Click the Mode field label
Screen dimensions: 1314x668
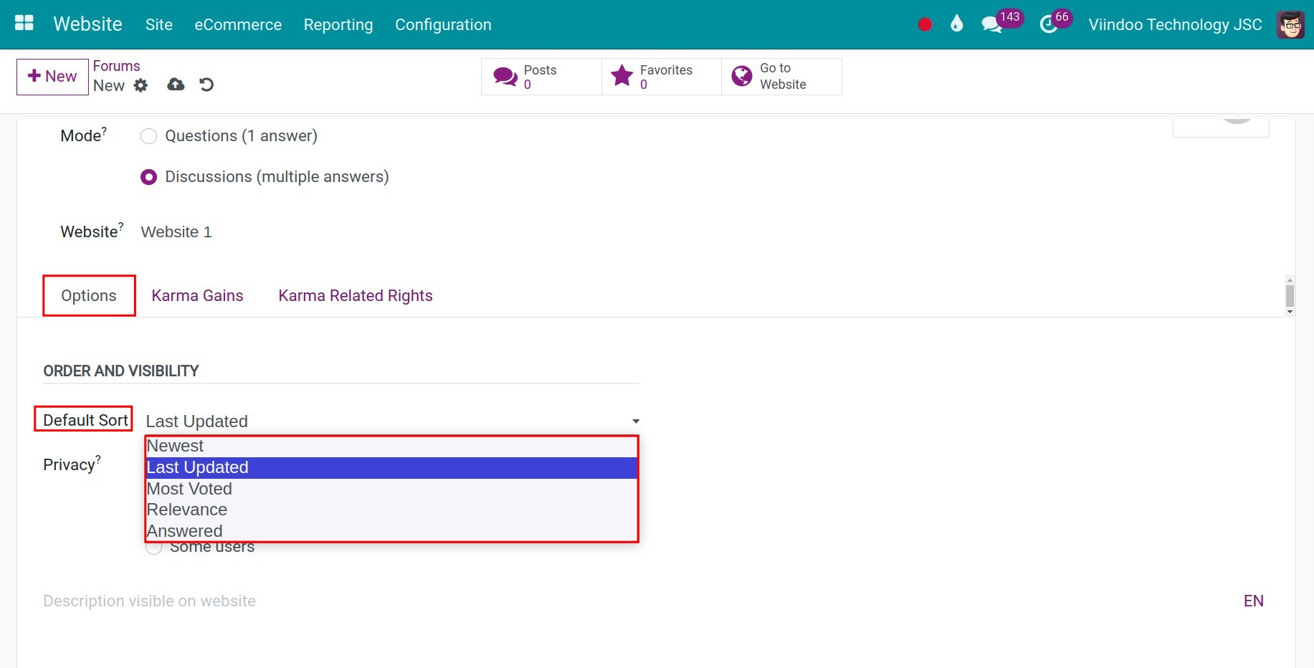click(83, 135)
